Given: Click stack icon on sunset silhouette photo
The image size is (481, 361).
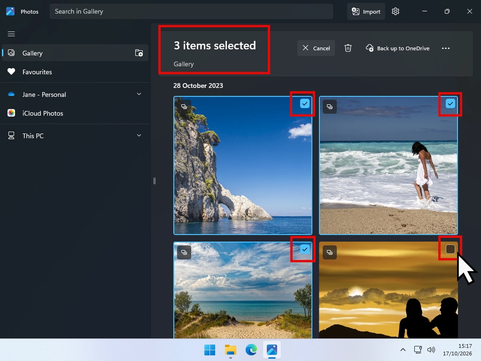Looking at the screenshot, I should pyautogui.click(x=330, y=252).
